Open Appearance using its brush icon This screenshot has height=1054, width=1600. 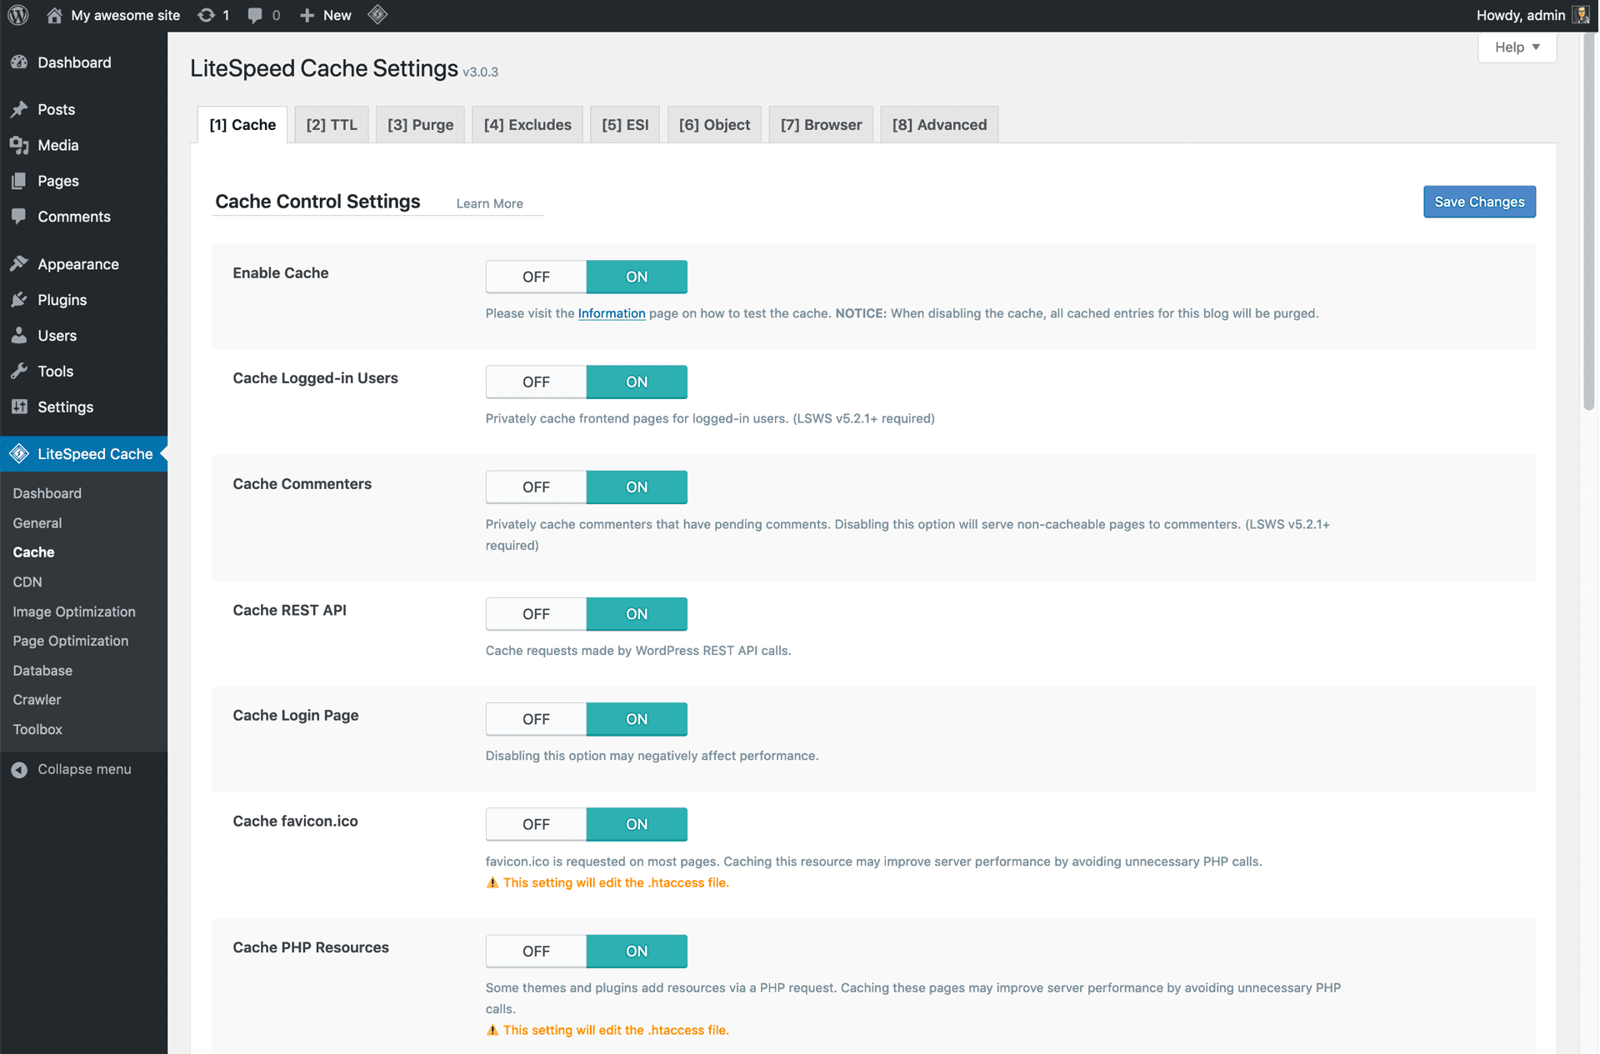(x=21, y=263)
